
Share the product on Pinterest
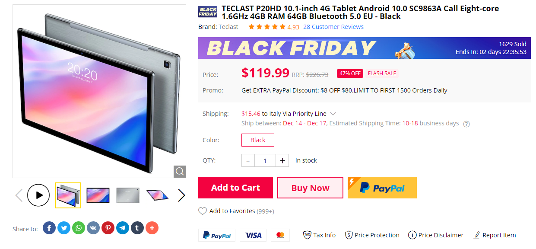click(x=108, y=228)
